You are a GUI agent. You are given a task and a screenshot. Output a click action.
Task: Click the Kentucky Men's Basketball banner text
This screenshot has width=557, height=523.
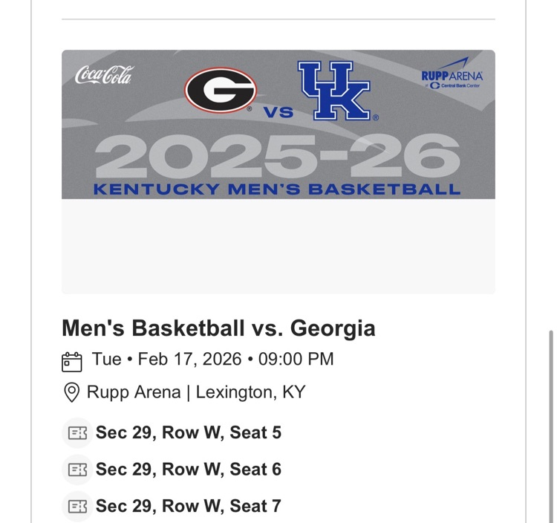pos(277,189)
